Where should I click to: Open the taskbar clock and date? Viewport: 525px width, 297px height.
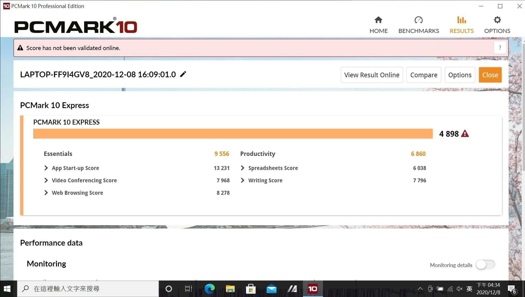488,289
